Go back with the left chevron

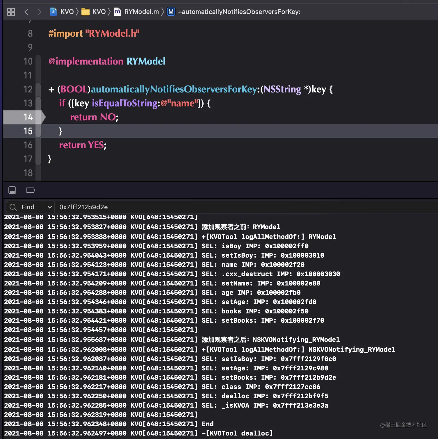tap(26, 12)
